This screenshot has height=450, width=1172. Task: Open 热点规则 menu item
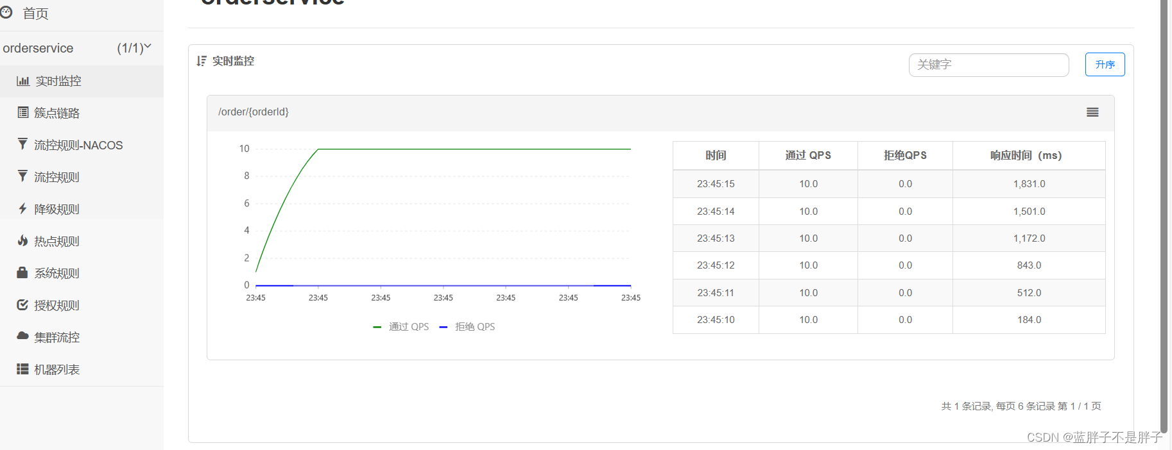56,241
